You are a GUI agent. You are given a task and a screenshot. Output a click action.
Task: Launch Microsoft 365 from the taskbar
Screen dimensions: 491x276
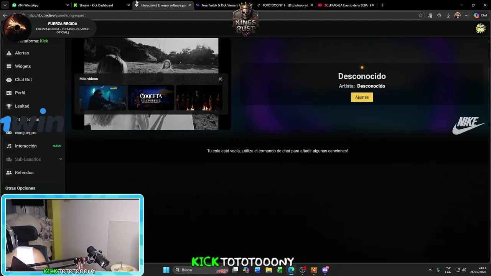(x=246, y=270)
